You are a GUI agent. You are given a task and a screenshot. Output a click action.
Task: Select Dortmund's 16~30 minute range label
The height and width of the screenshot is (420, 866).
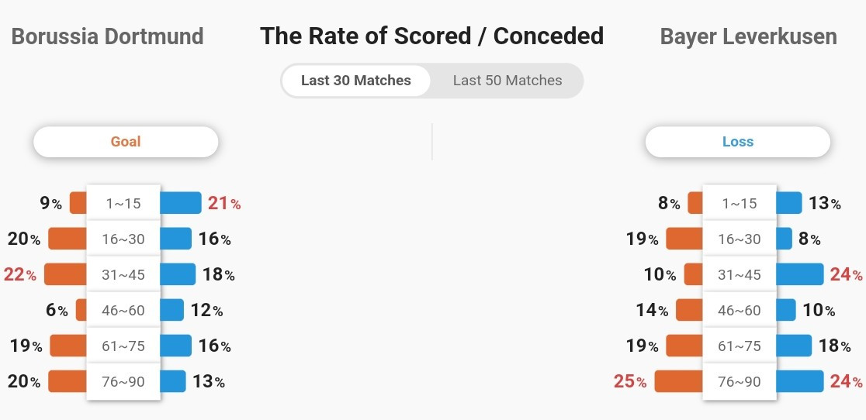[x=123, y=239]
